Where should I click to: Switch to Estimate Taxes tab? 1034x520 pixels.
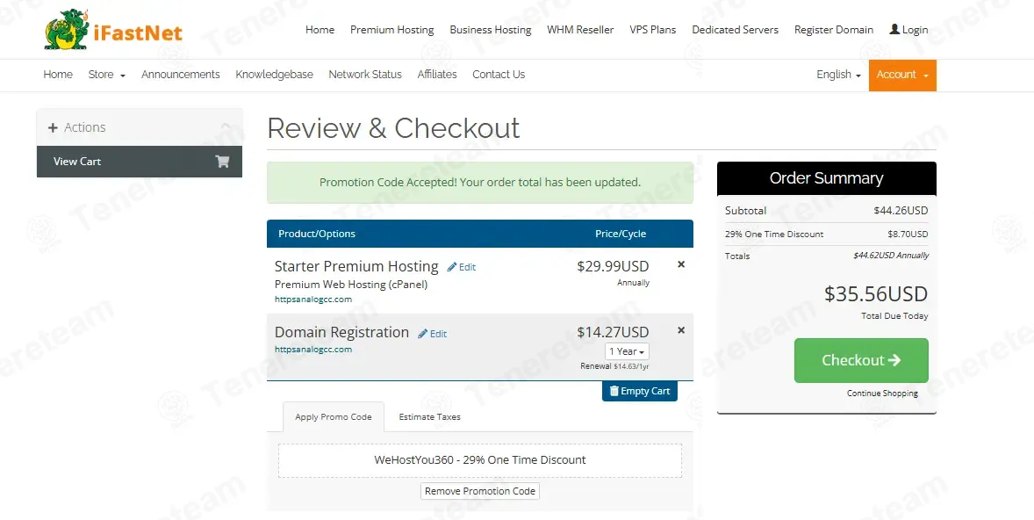click(x=430, y=416)
